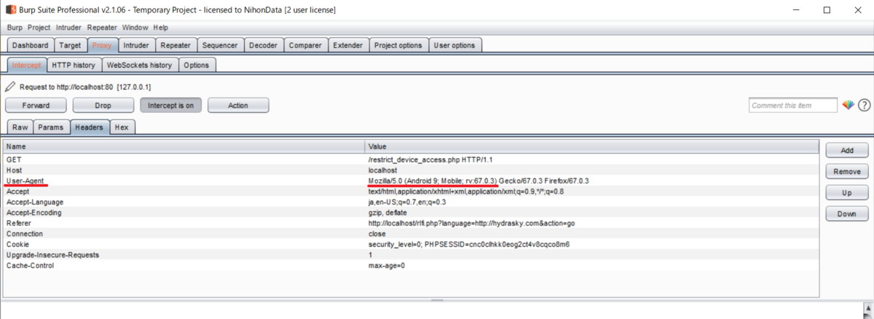Open the Extender tab
Image resolution: width=874 pixels, height=319 pixels.
point(347,45)
